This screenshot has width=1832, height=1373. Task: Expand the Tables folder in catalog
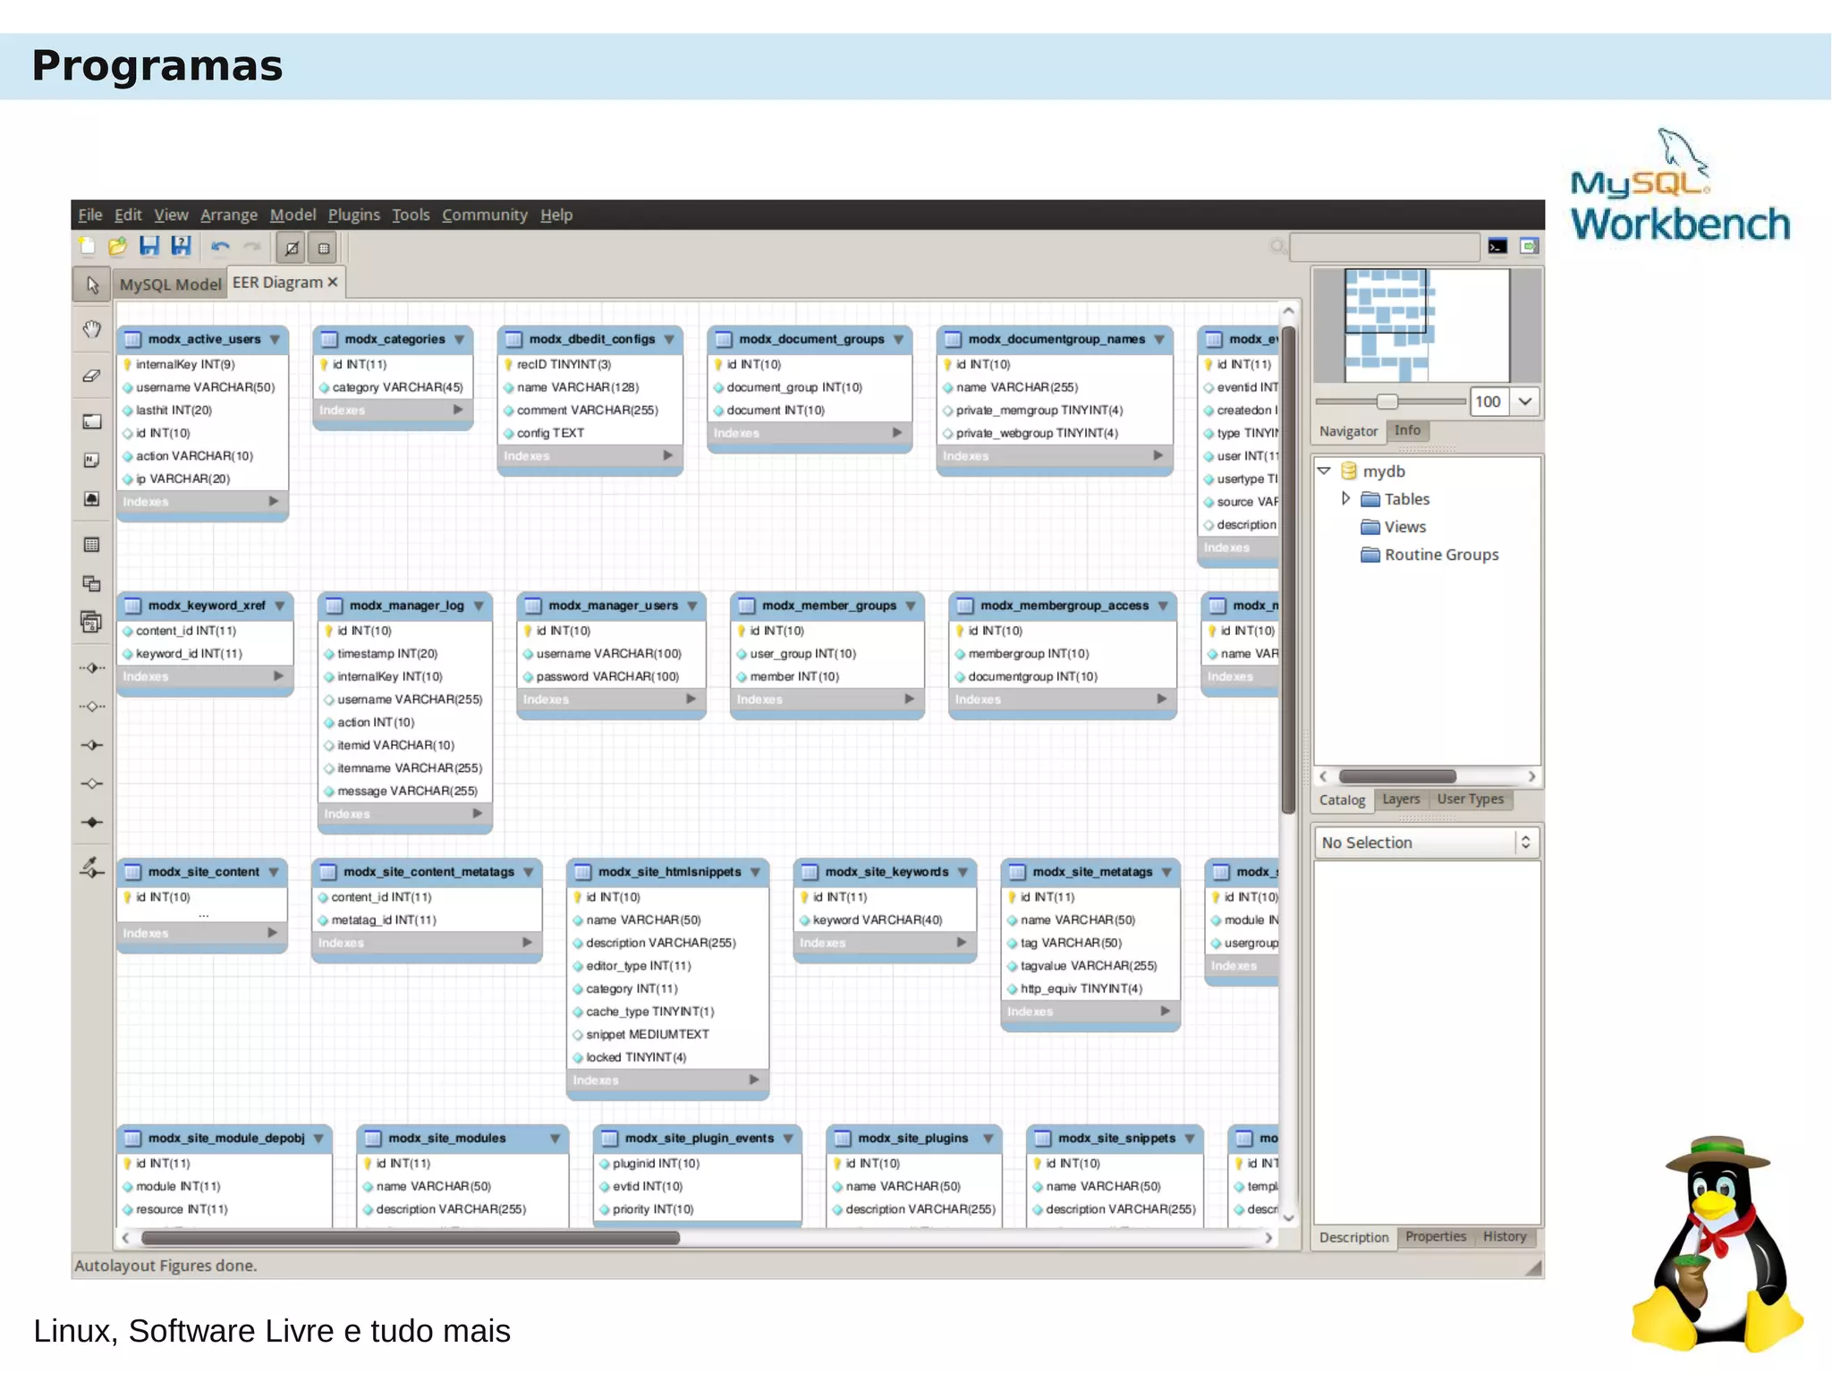point(1345,498)
